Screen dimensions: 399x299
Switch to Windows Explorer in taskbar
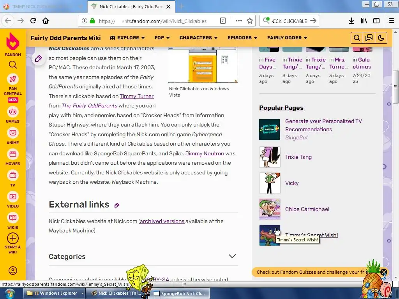(x=52, y=294)
